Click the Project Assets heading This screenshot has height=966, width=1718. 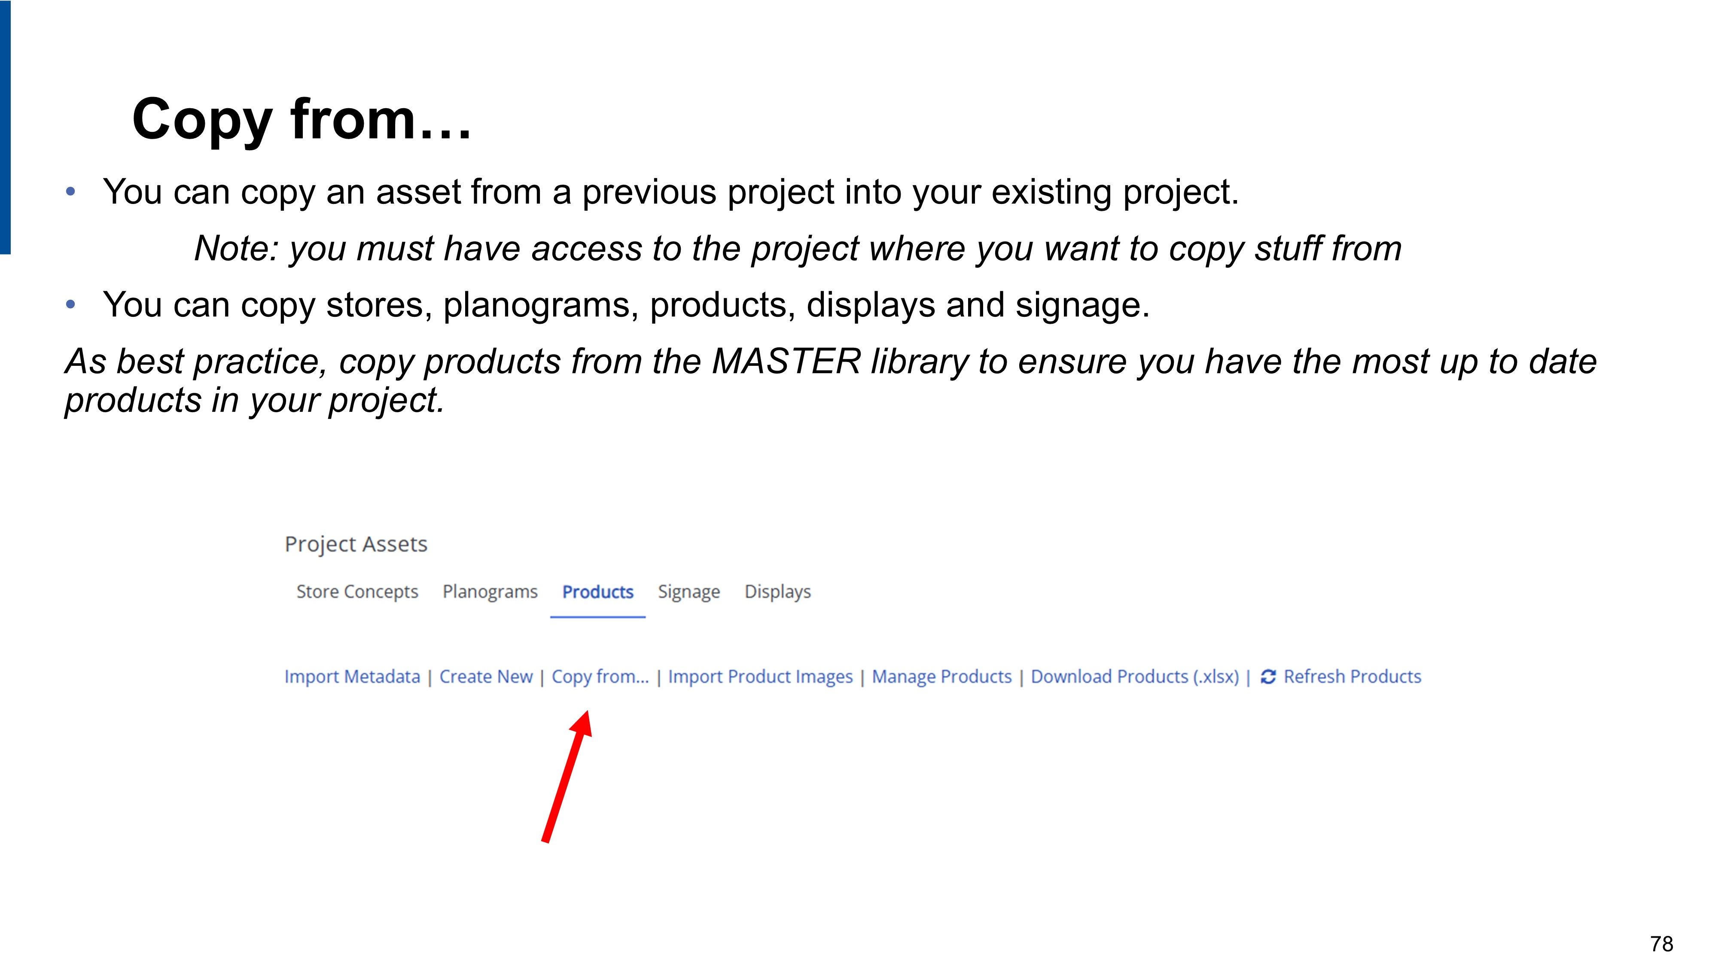pyautogui.click(x=356, y=544)
